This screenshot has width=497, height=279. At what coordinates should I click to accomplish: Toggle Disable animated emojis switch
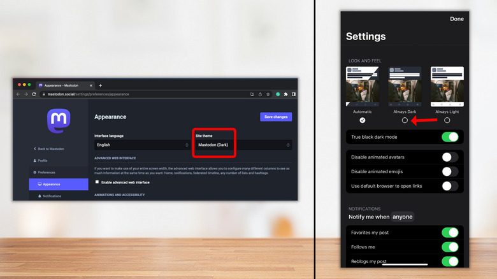[450, 171]
